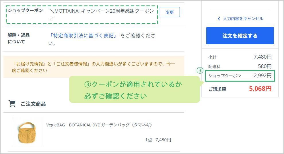Click the 小計 7,480円 row

click(240, 57)
